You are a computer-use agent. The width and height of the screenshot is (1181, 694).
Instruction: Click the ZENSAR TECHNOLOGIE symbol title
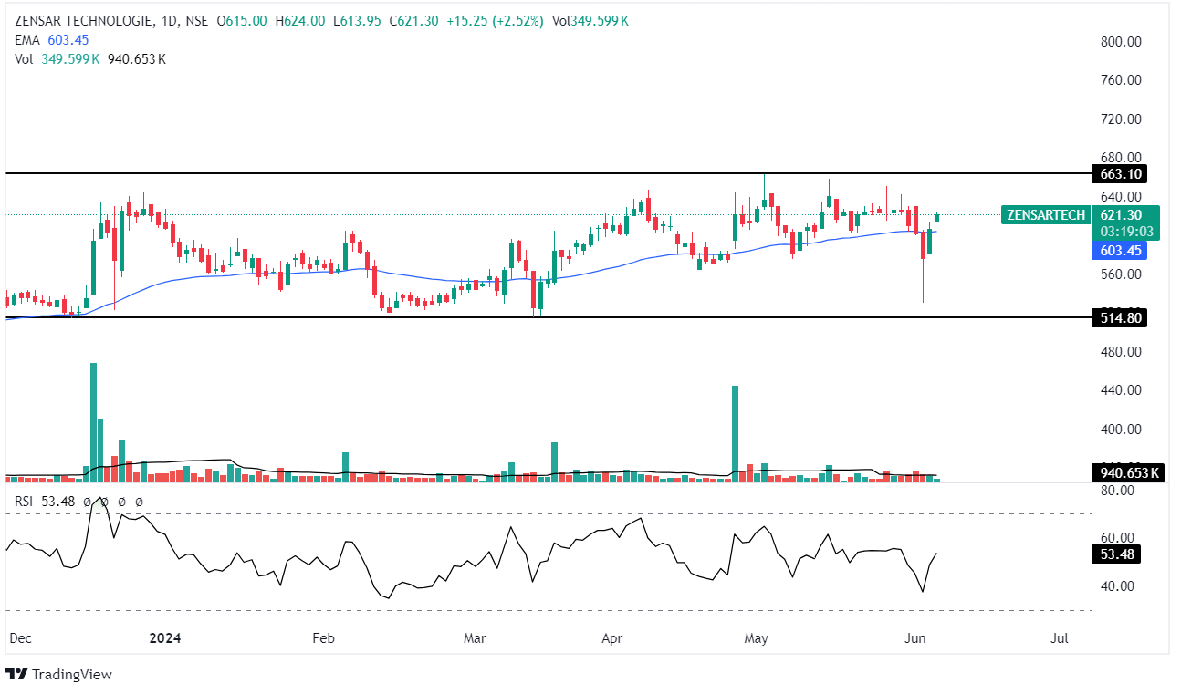click(83, 21)
